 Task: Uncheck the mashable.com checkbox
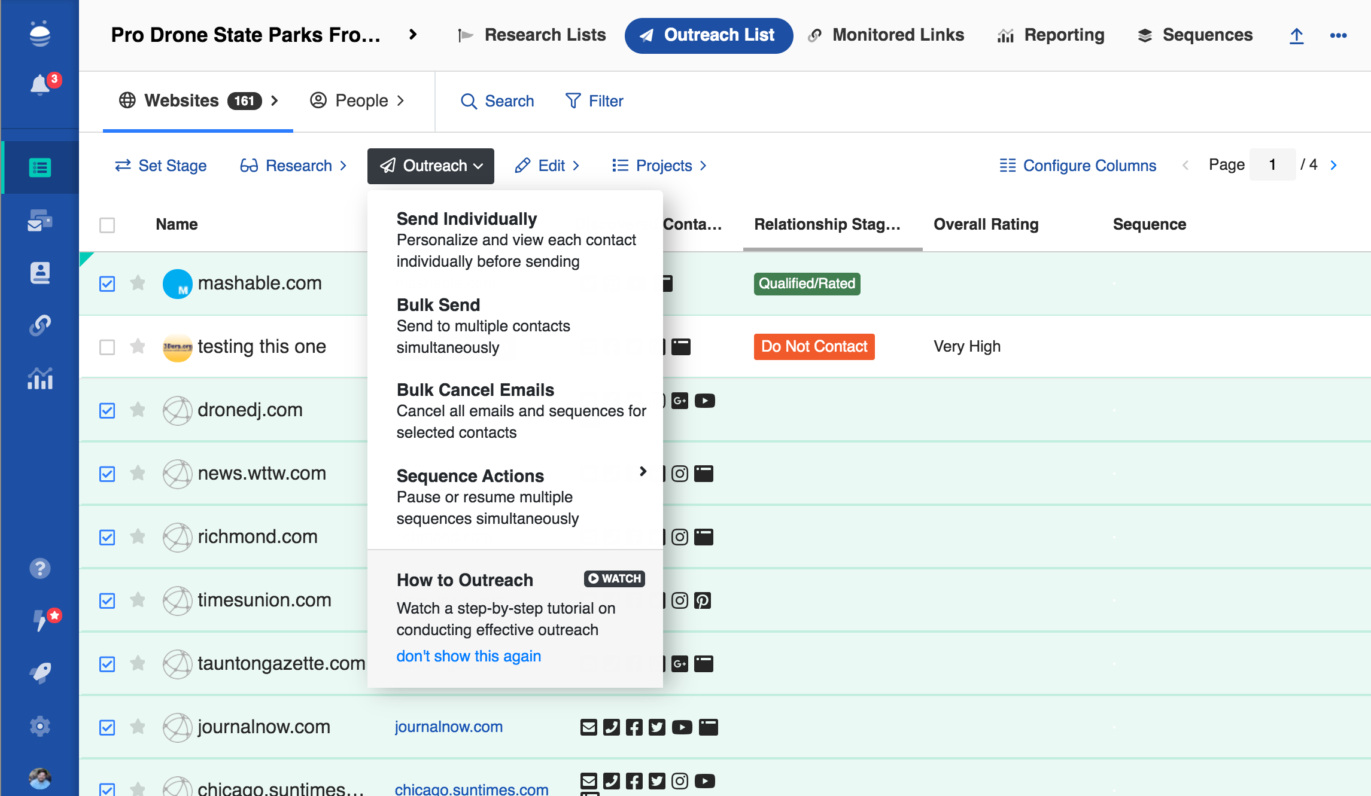pos(107,283)
